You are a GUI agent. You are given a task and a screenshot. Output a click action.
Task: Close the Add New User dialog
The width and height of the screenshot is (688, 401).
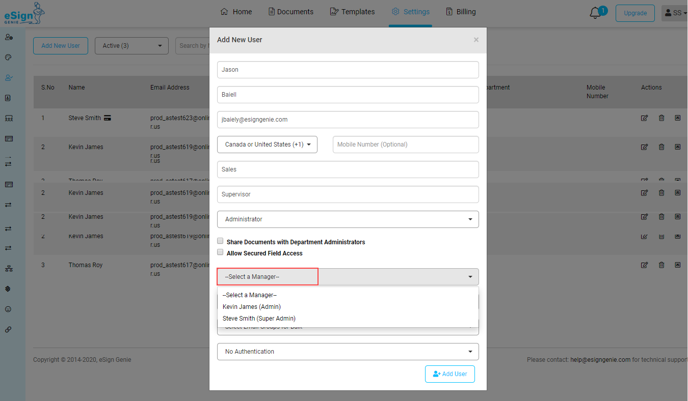tap(476, 40)
